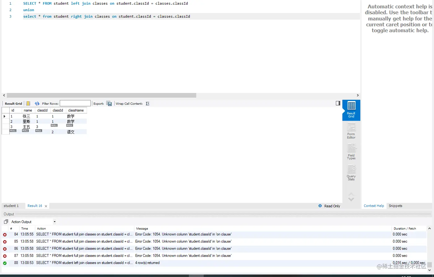Click the Read Only info icon
Screen dimensions: 434x277
coord(320,206)
